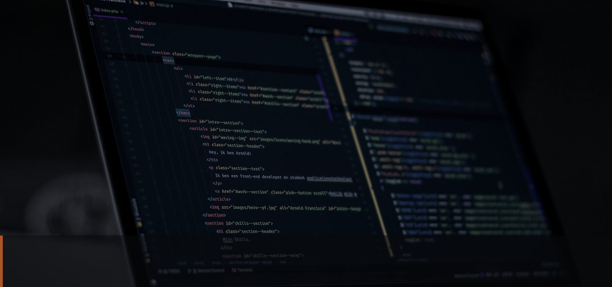
Task: Click the img src="images/hero--pf.jpg" line
Action: (285, 208)
